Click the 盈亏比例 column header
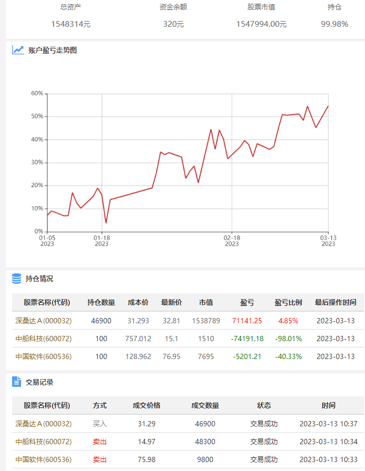 [x=288, y=302]
